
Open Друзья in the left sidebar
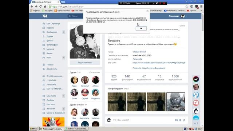(x=50, y=36)
